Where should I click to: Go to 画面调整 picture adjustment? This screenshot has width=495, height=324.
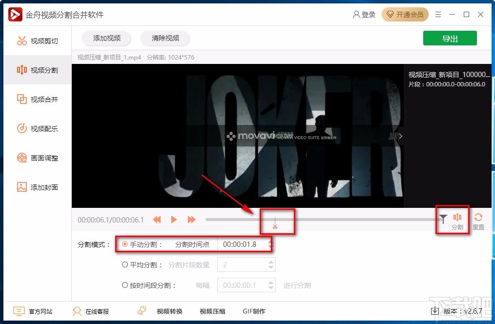pyautogui.click(x=38, y=158)
